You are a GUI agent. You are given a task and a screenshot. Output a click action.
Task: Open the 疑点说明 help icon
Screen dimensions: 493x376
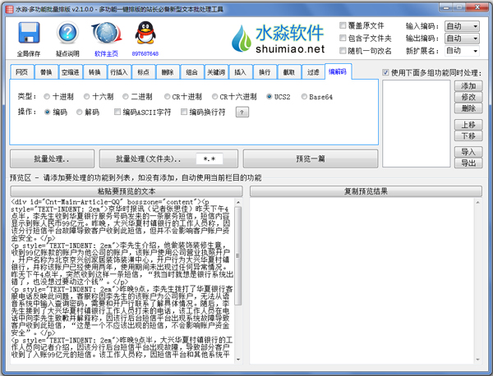click(67, 35)
